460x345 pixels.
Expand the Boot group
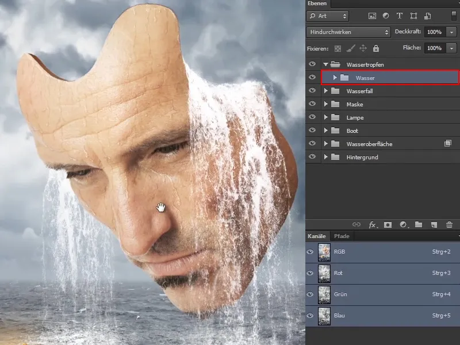pos(325,131)
